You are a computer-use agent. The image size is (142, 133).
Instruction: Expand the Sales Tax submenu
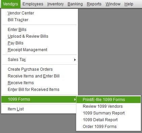pos(39,60)
